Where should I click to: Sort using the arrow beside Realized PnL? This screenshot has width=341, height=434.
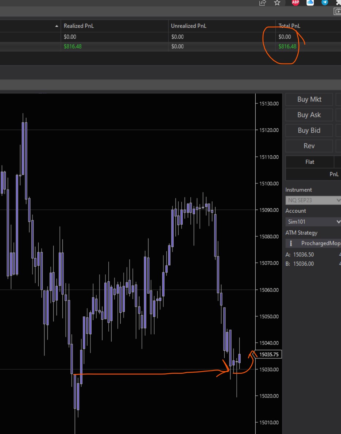click(57, 26)
